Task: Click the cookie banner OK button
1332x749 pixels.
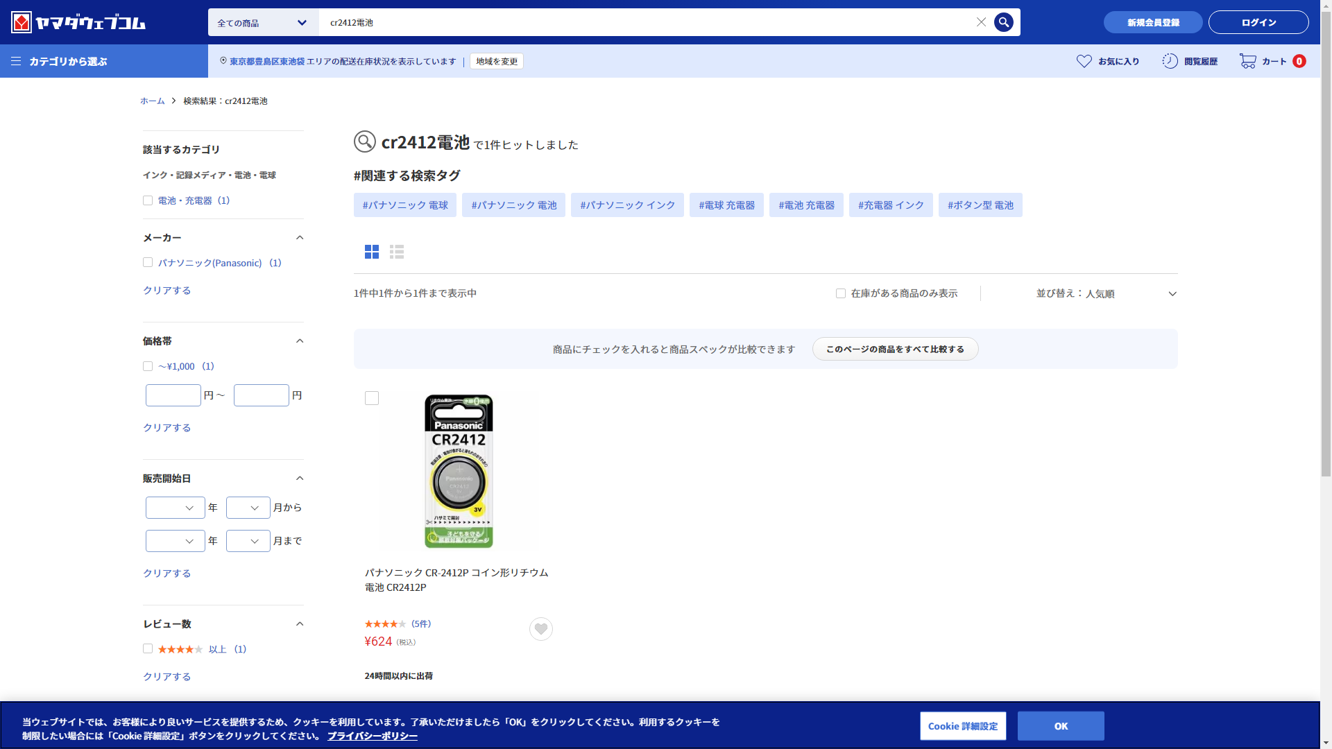Action: [1060, 726]
